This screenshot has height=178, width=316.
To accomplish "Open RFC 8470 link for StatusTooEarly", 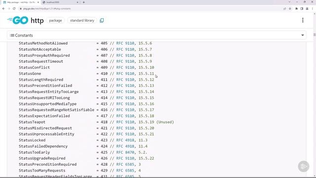I will pyautogui.click(x=125, y=152).
